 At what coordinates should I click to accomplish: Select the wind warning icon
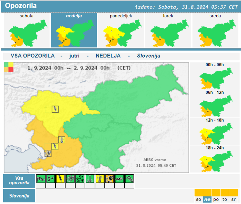coord(41,179)
